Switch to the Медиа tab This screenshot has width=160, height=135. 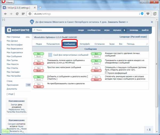[x=39, y=44]
